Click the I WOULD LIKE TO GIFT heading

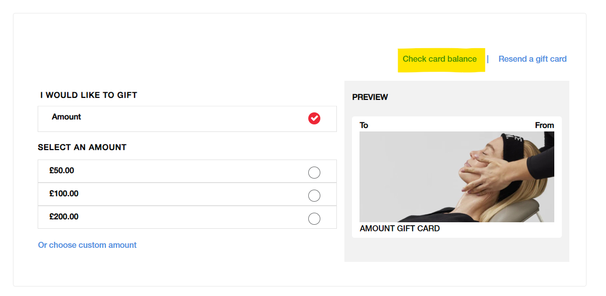(x=89, y=95)
